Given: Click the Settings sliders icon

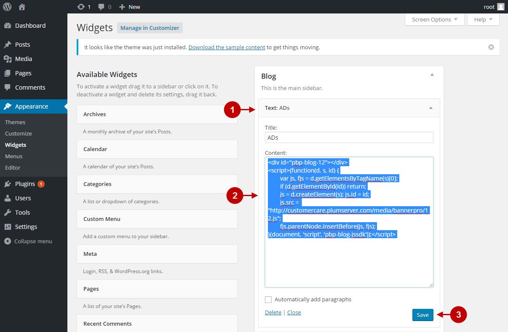Looking at the screenshot, I should (8, 227).
